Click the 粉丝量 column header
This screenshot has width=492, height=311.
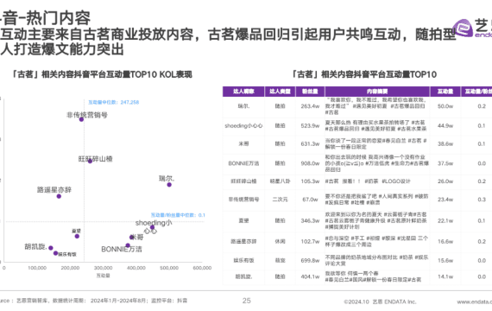tap(310, 92)
